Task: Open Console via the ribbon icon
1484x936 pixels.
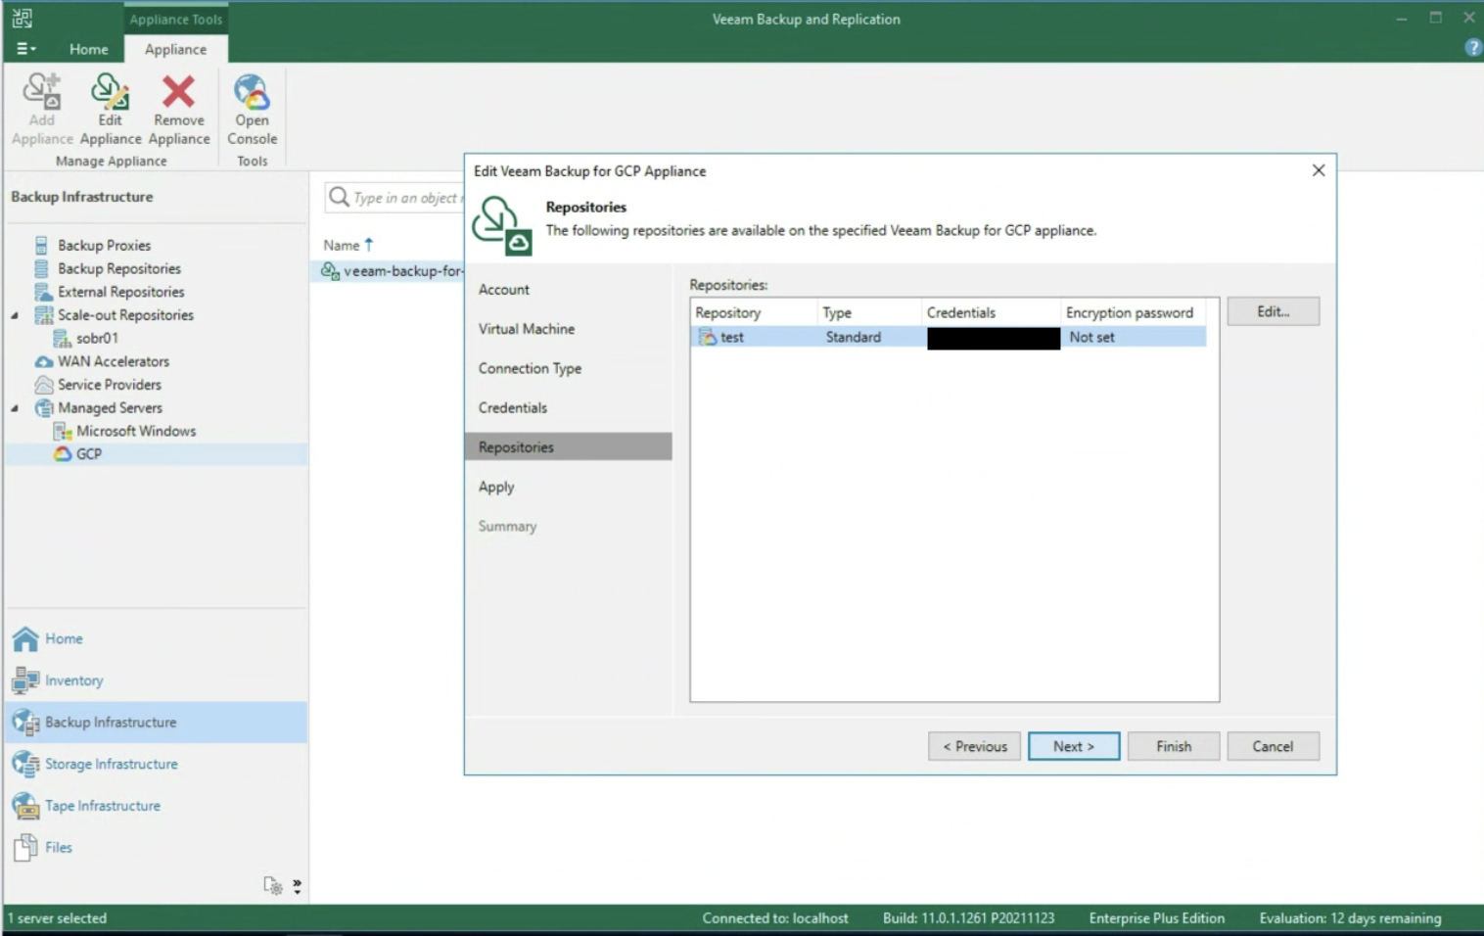Action: [252, 92]
